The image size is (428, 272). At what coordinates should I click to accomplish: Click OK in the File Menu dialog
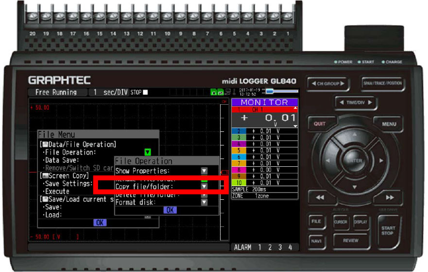(100, 223)
